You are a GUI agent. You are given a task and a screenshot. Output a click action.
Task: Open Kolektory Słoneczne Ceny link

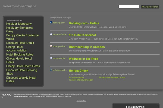20,29
